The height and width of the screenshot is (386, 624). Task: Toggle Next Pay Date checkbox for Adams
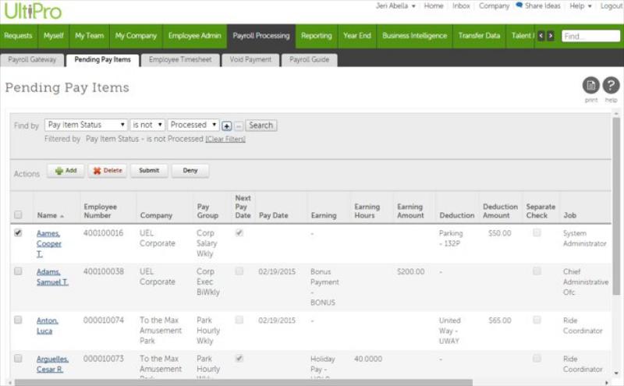[239, 271]
